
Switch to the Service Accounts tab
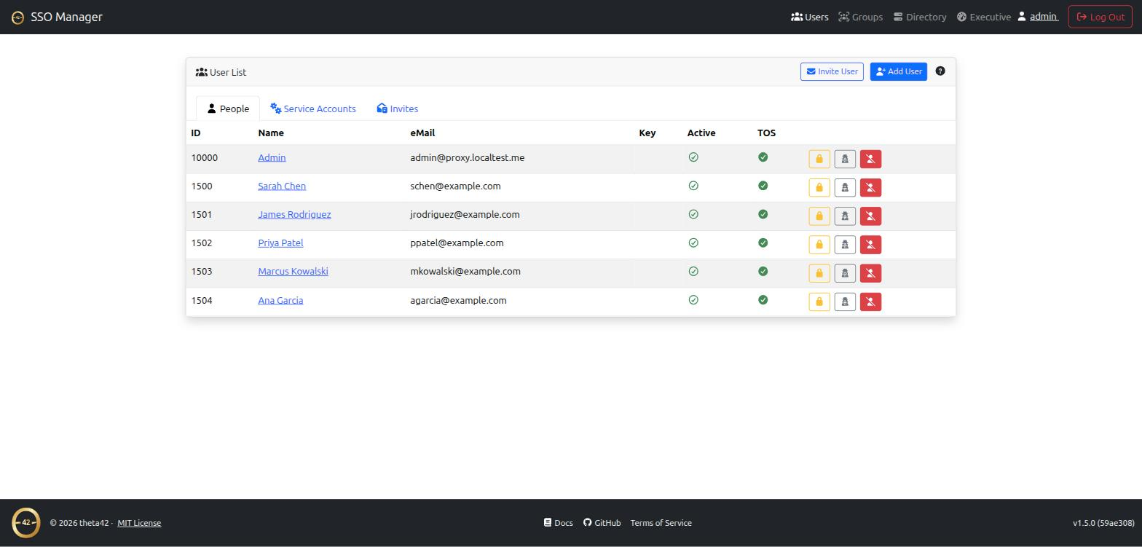click(313, 109)
